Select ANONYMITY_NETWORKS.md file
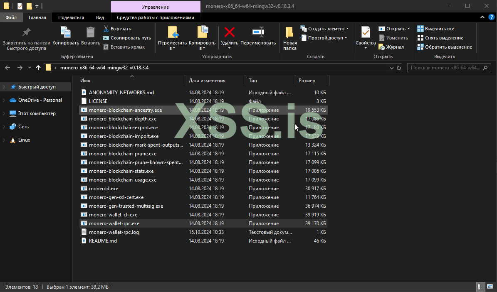The width and height of the screenshot is (497, 292). (x=203, y=93)
